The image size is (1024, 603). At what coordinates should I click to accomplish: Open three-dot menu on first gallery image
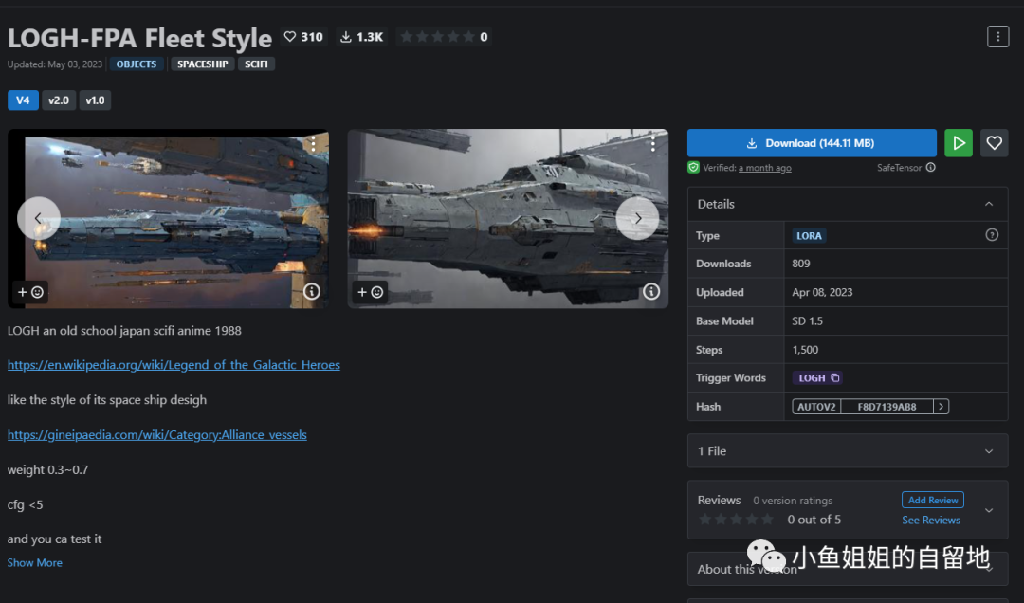(314, 144)
